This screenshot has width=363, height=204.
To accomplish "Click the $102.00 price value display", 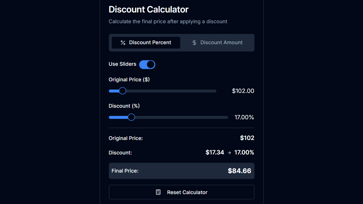I will click(243, 91).
